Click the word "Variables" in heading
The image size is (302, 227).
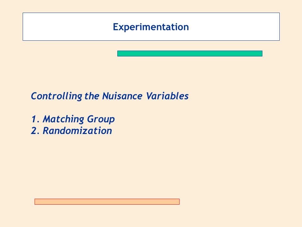(167, 96)
